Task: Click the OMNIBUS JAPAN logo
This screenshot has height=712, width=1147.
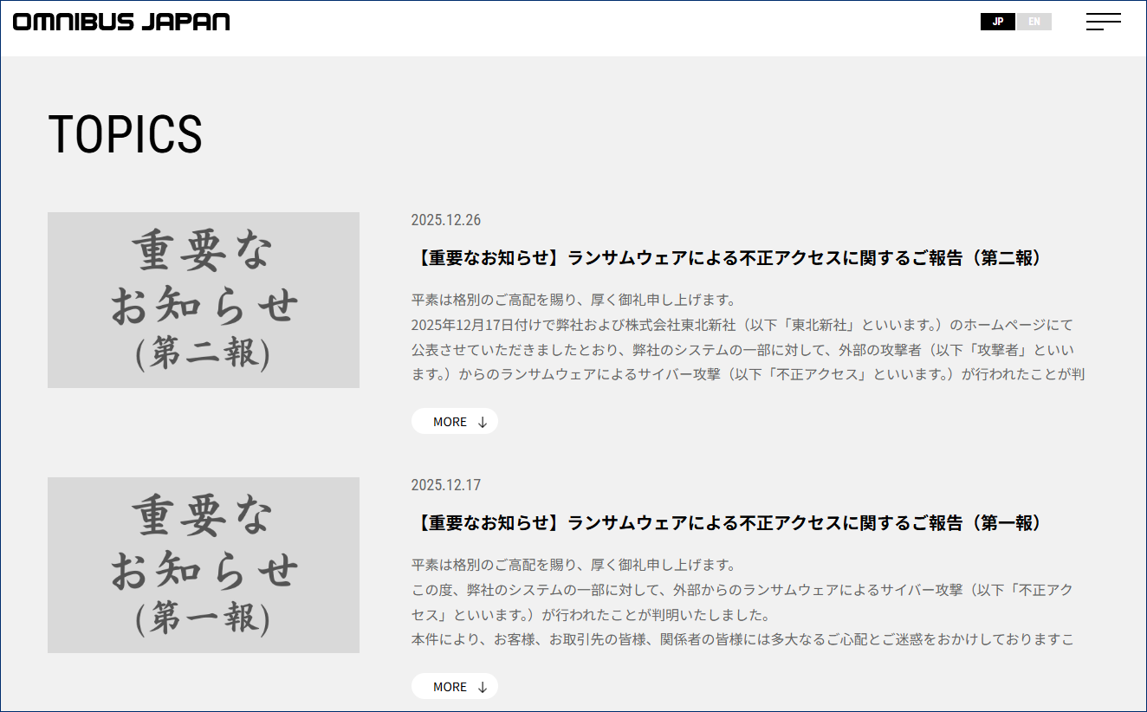Action: point(120,22)
